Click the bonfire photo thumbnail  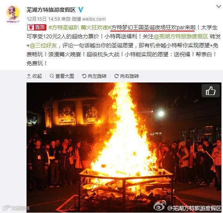coord(124,147)
